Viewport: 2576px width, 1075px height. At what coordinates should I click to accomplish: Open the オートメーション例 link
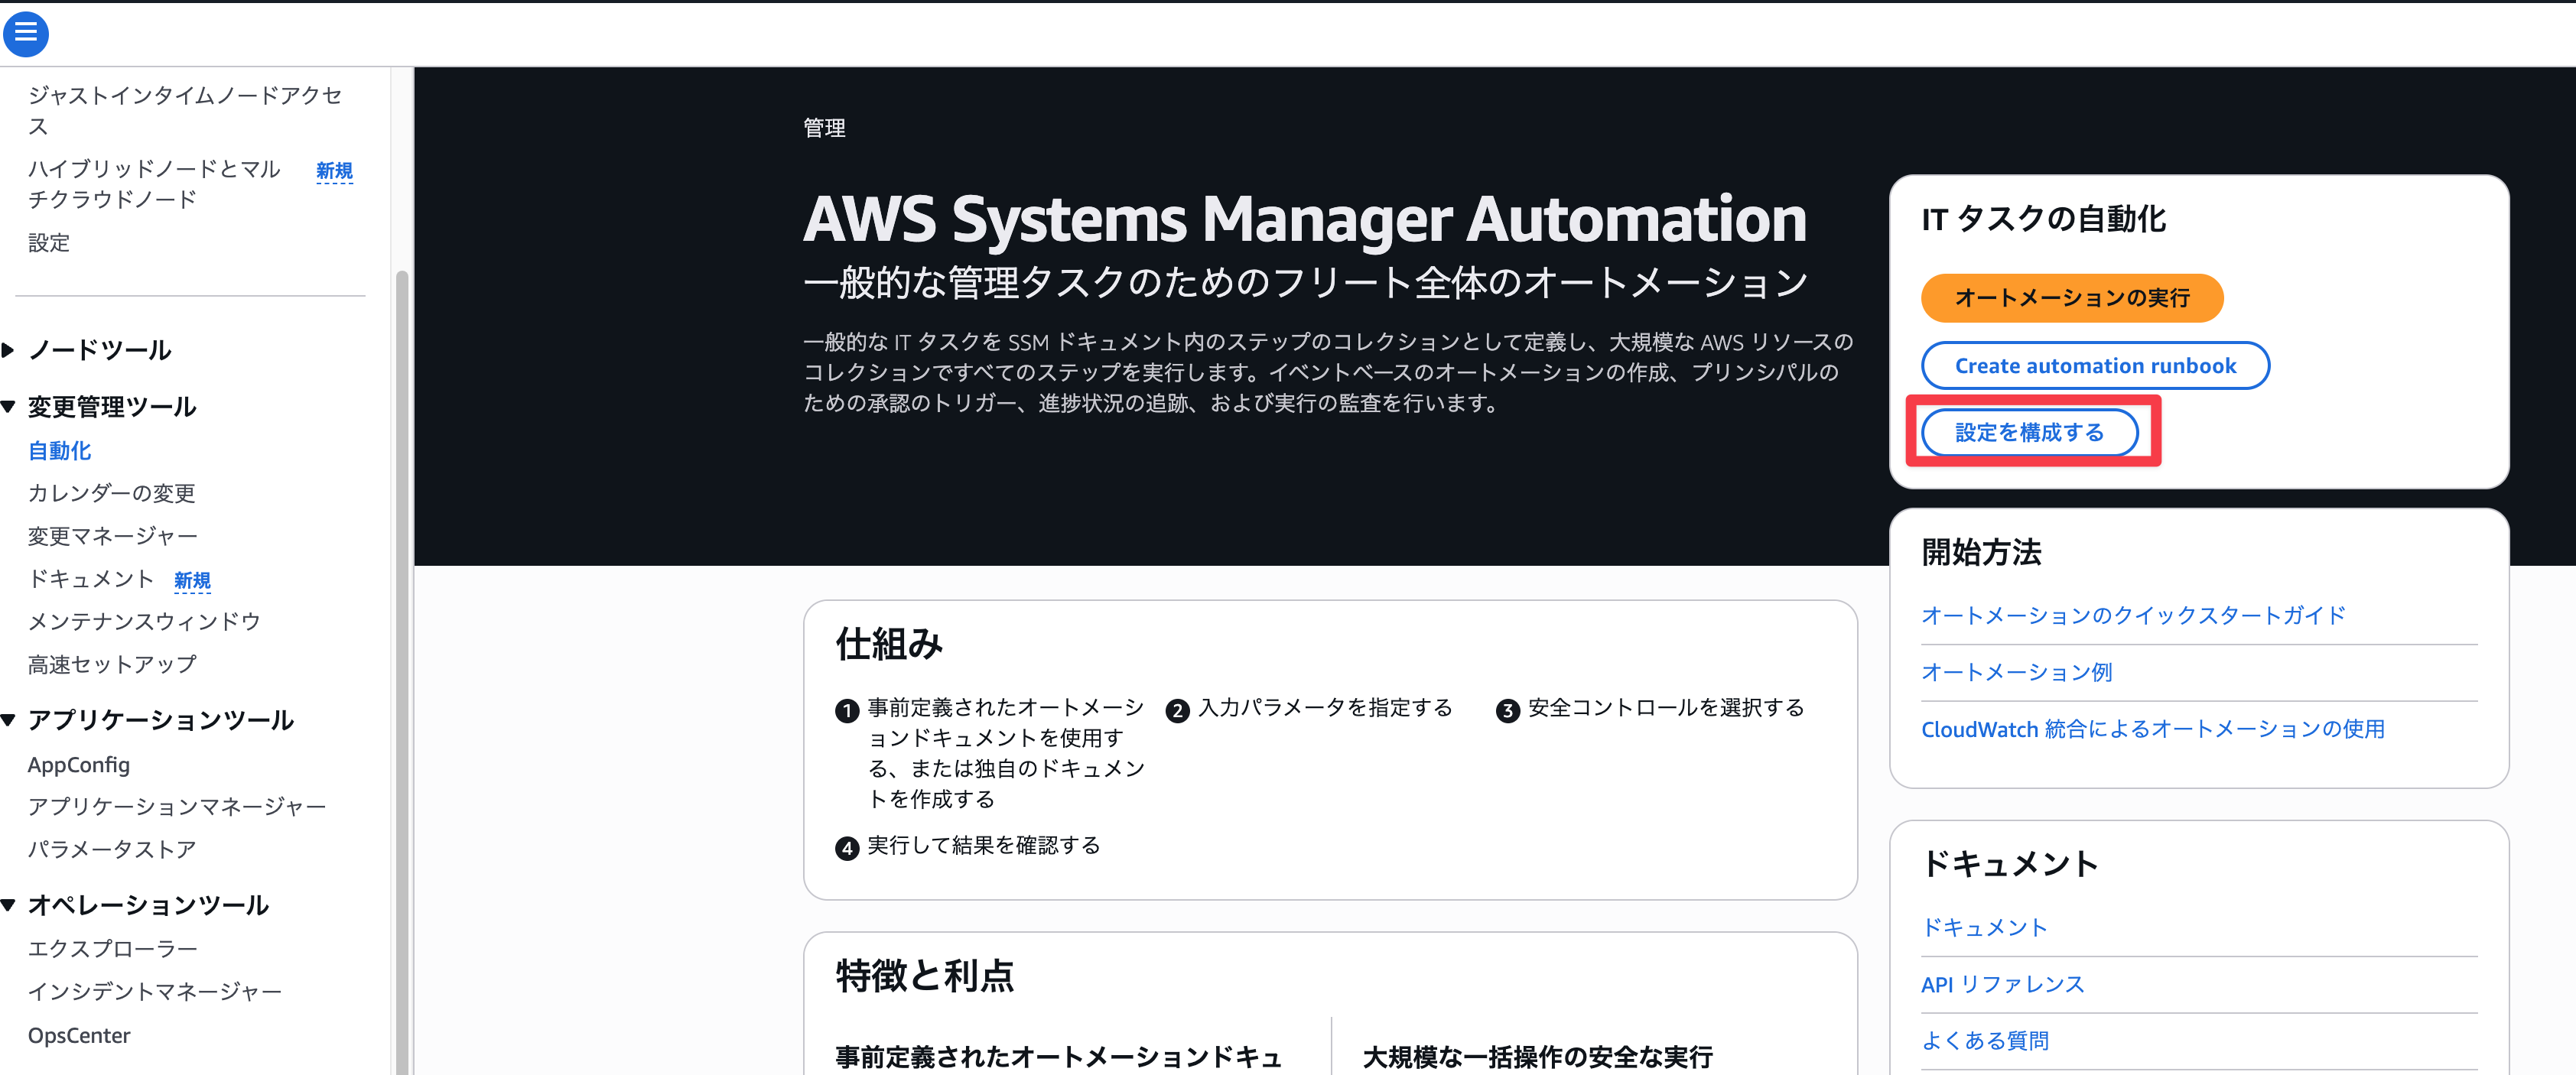(2016, 672)
